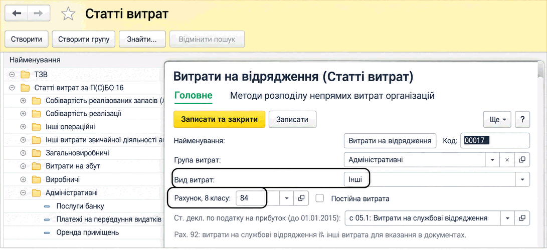Go back with the left arrow button

click(x=16, y=13)
